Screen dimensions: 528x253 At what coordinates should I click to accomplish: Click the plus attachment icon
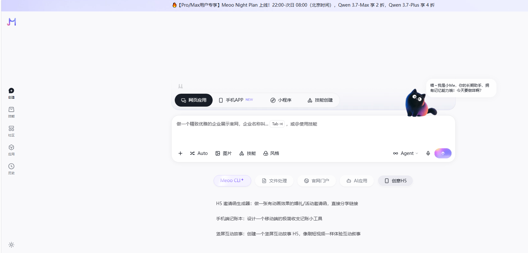180,153
